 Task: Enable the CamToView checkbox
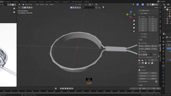tap(139, 82)
